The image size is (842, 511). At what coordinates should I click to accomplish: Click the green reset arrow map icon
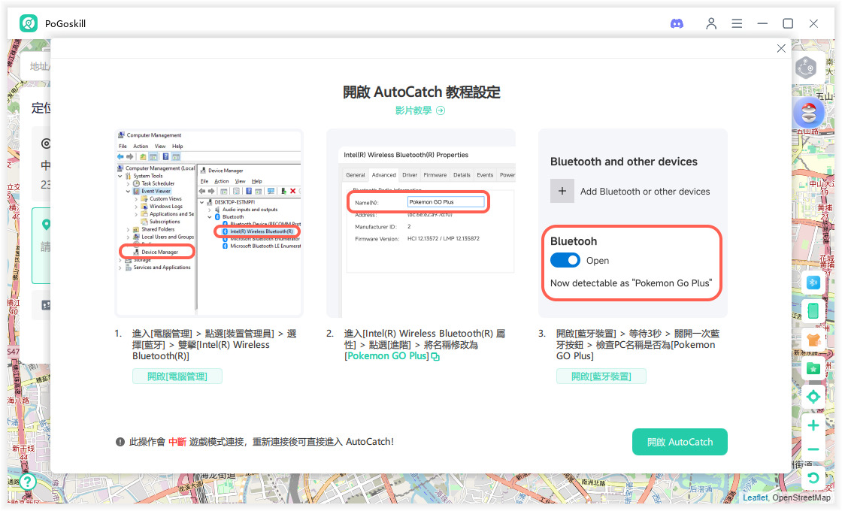click(x=813, y=477)
